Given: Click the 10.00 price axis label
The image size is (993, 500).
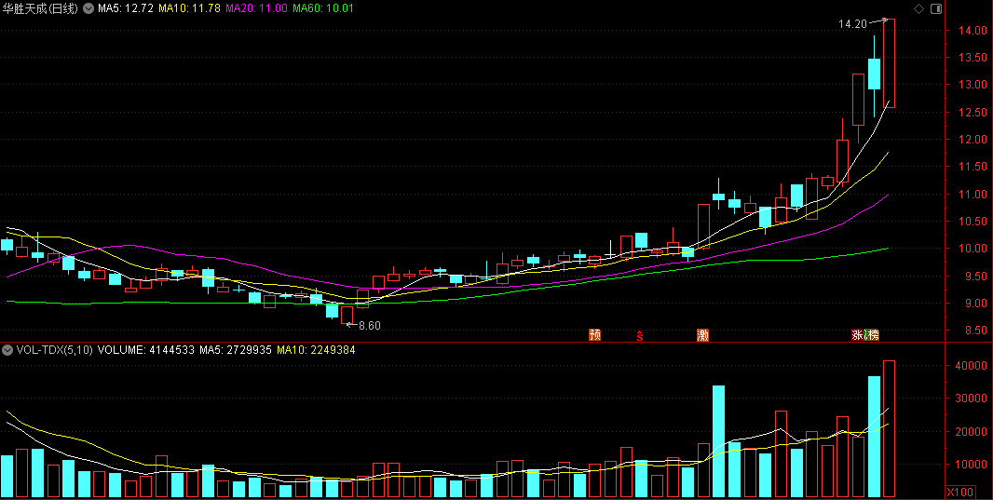Looking at the screenshot, I should (x=971, y=249).
